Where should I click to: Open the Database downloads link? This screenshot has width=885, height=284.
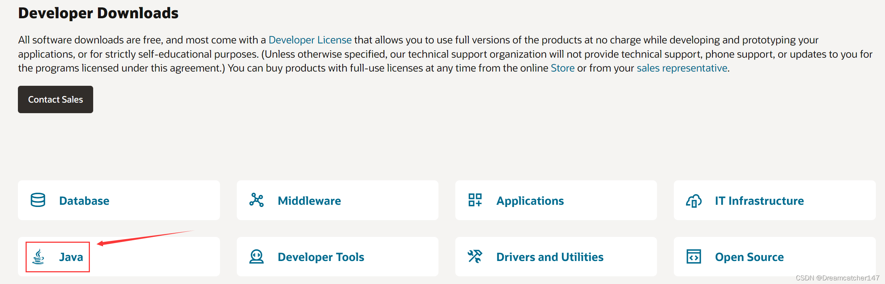(84, 201)
